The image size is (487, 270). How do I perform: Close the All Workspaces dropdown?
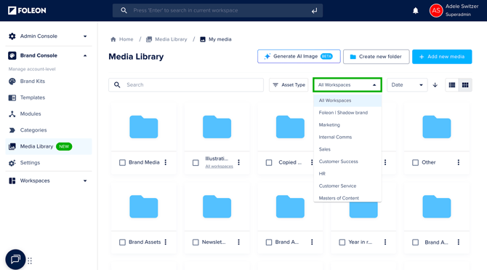tap(347, 85)
